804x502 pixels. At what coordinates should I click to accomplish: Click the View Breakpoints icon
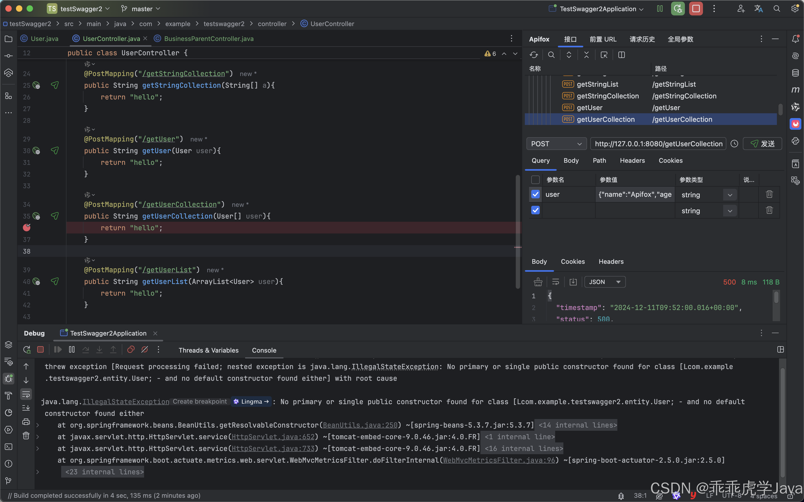131,350
